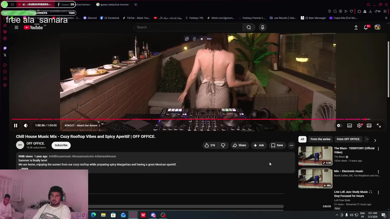
Task: Expand the video description with ...more
Action: (24, 169)
